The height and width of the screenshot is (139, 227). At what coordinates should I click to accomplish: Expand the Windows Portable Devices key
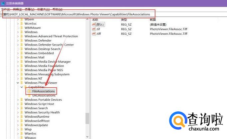[18, 100]
